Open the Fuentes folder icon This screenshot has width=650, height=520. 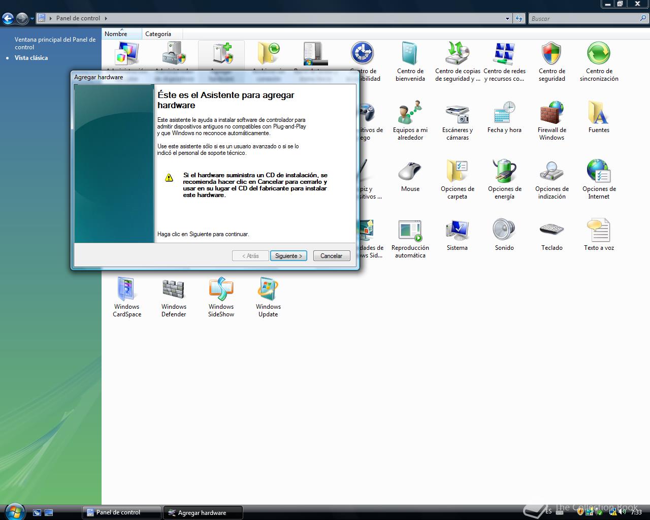coord(599,113)
